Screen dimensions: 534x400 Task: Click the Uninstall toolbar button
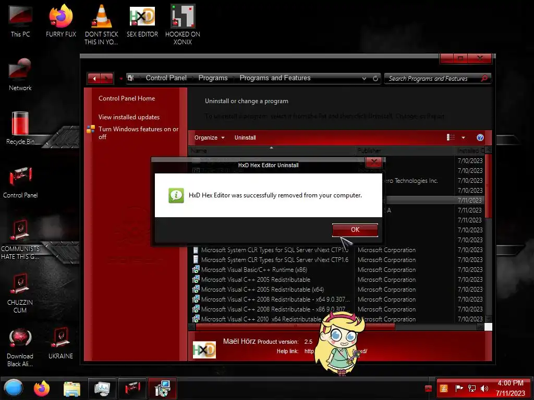point(245,137)
